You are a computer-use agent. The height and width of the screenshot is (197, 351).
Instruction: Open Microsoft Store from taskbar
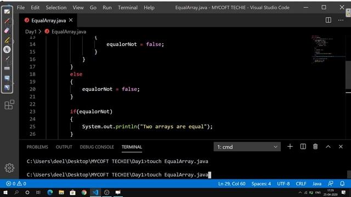tap(72, 192)
